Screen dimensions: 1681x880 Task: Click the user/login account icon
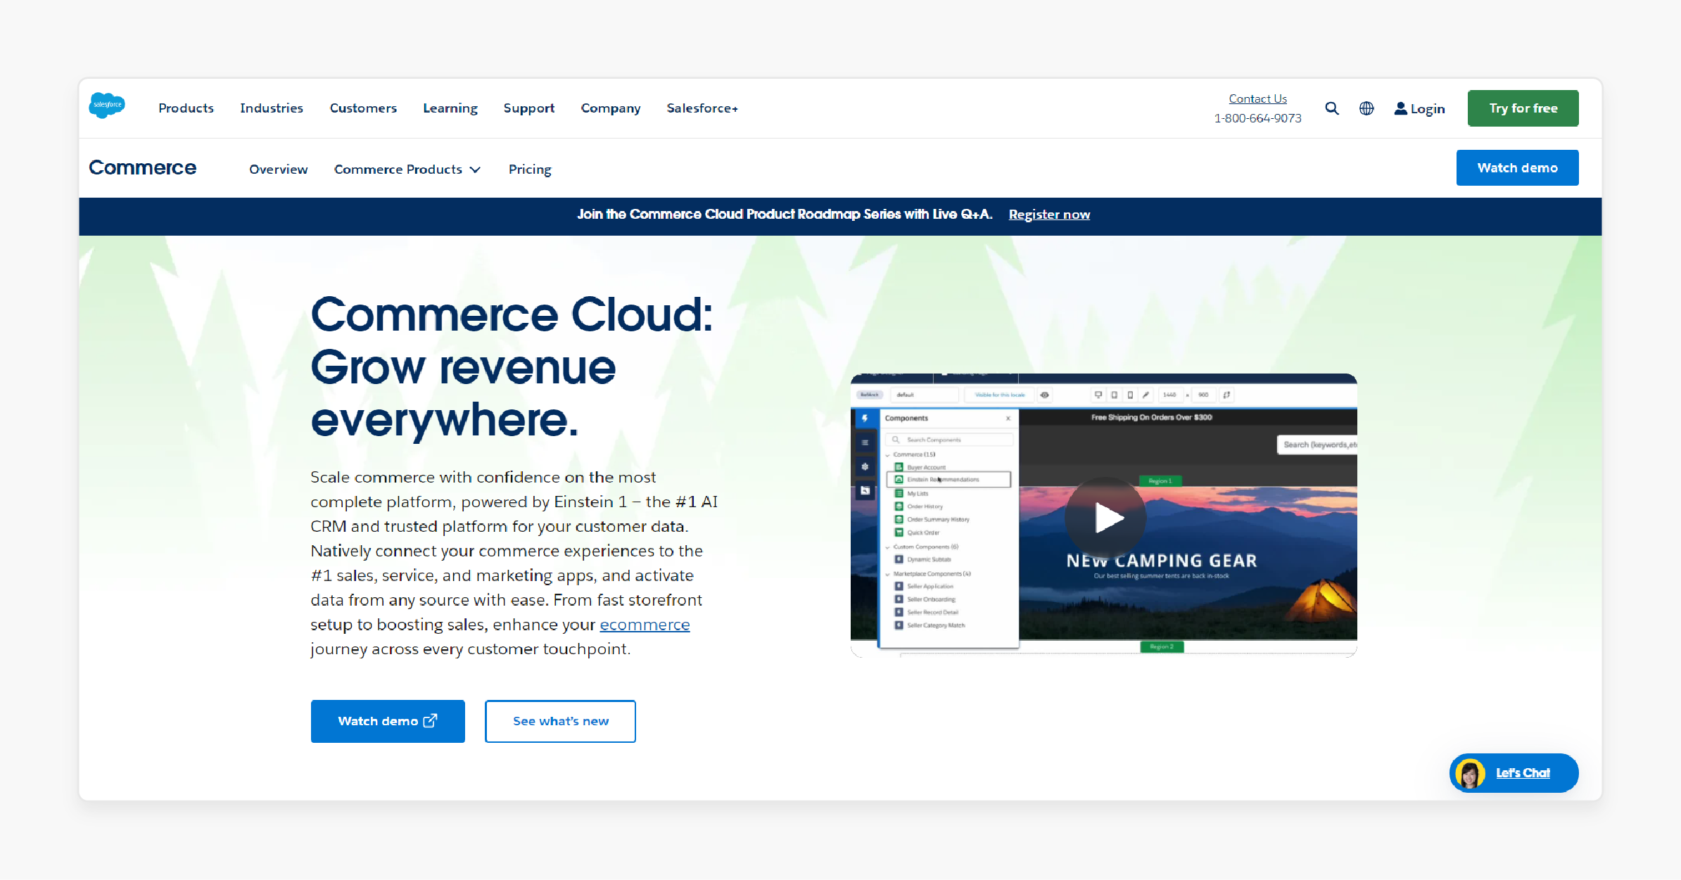tap(1399, 108)
